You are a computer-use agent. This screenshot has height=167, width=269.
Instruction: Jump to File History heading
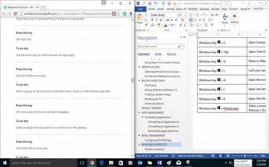pyautogui.click(x=151, y=85)
